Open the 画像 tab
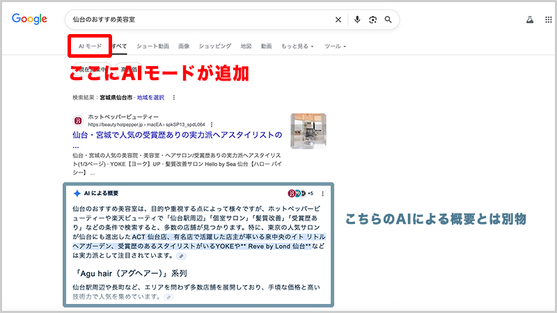Image resolution: width=557 pixels, height=313 pixels. [x=184, y=46]
